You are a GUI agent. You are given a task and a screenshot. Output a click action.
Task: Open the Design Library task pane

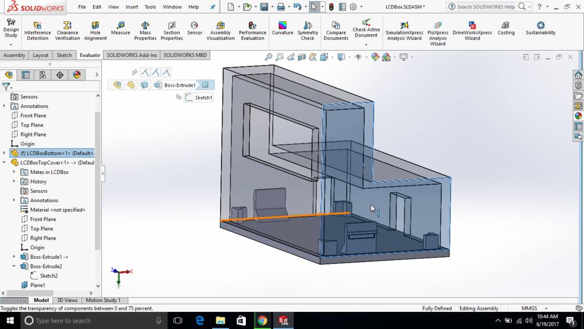coord(578,86)
